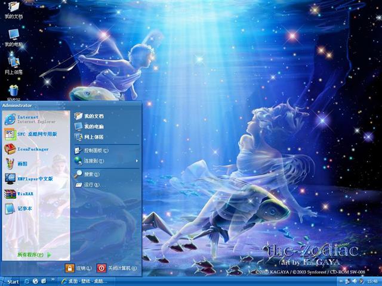Screen dimensions: 382x286
Task: Expand the quick launch overflow chevron
Action: (53, 279)
